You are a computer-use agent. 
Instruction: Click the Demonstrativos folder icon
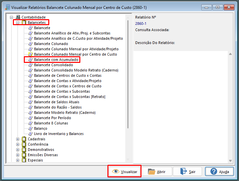[24, 150]
